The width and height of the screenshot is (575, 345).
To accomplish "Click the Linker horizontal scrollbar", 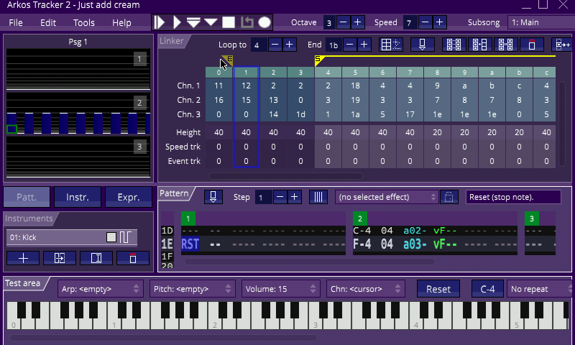I will [x=285, y=175].
